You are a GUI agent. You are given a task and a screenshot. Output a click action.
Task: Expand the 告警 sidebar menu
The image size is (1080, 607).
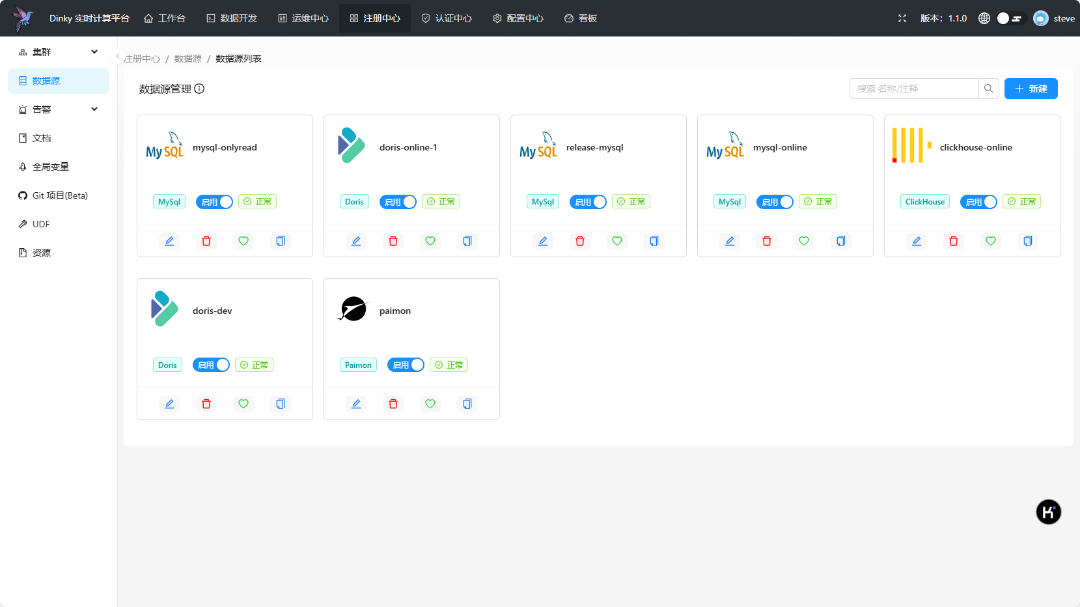tap(59, 109)
